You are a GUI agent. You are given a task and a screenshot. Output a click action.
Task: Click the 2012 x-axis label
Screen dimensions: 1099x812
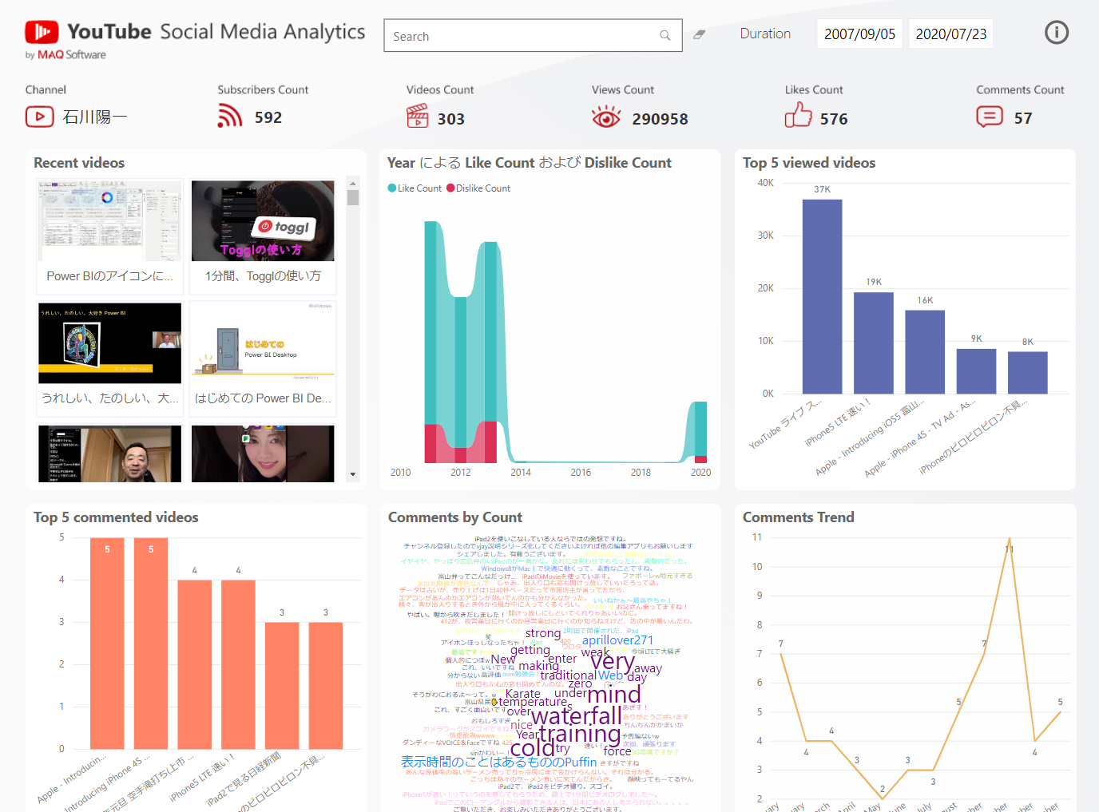[x=461, y=473]
